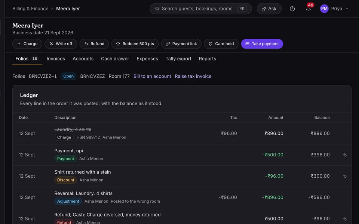Reverse the Refund, Cash ledger line
This screenshot has height=224, width=359.
345,219
